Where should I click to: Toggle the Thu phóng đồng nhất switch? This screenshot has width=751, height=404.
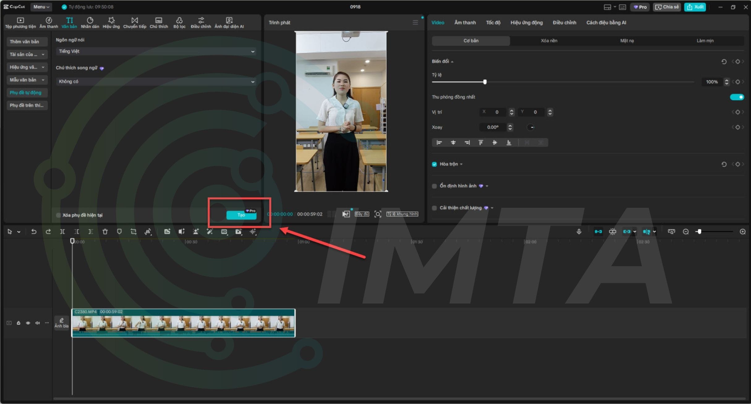coord(737,97)
